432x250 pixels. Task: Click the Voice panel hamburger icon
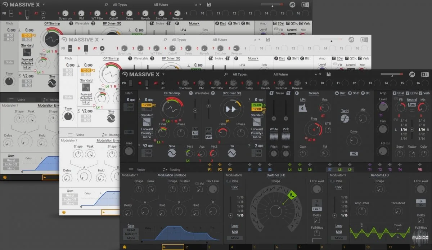click(131, 170)
